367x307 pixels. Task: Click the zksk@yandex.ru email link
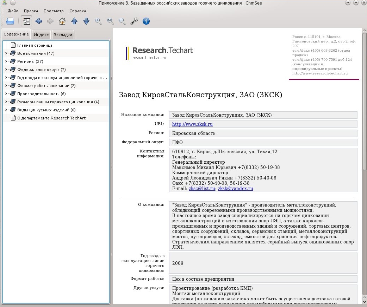(x=236, y=188)
